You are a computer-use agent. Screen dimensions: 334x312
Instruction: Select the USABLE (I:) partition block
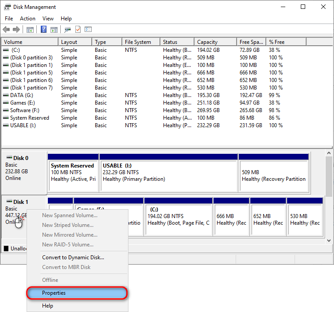click(168, 172)
